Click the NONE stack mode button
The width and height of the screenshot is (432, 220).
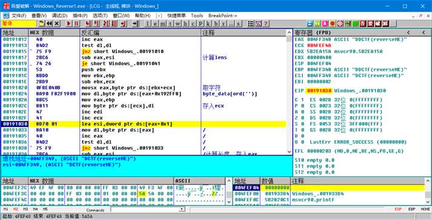(x=425, y=210)
